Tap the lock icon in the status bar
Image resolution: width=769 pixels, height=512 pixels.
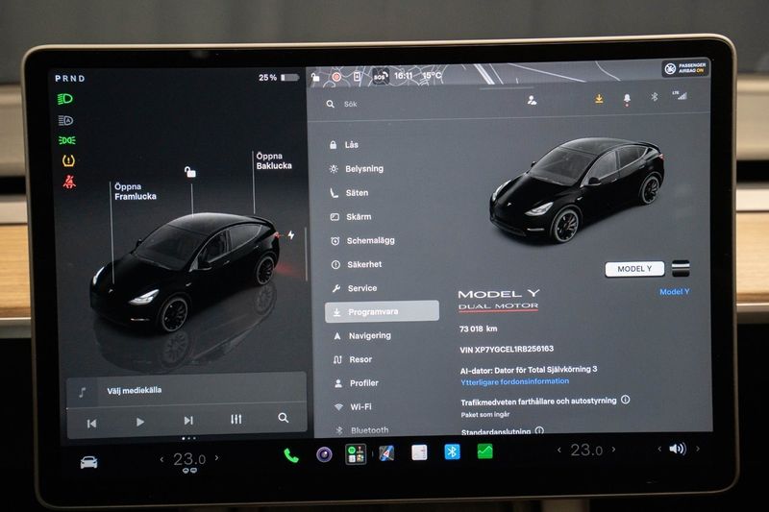[x=315, y=77]
